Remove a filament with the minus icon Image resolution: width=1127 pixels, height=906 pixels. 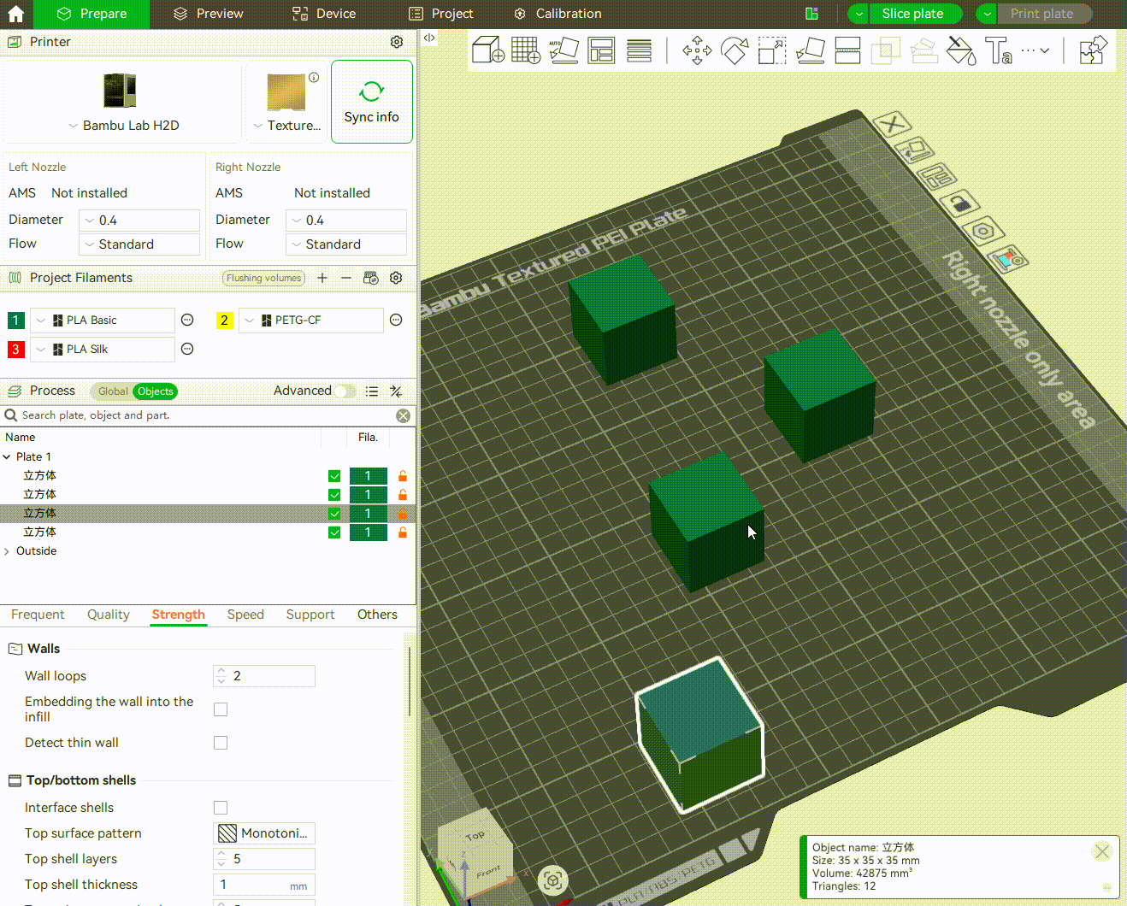pyautogui.click(x=346, y=278)
